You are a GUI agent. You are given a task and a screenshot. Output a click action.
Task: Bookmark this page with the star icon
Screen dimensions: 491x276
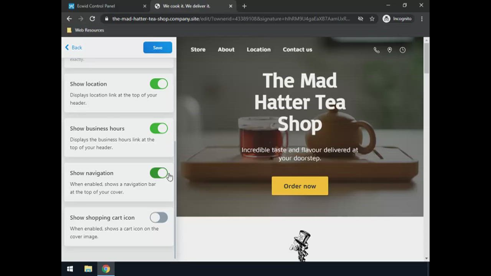tap(372, 18)
